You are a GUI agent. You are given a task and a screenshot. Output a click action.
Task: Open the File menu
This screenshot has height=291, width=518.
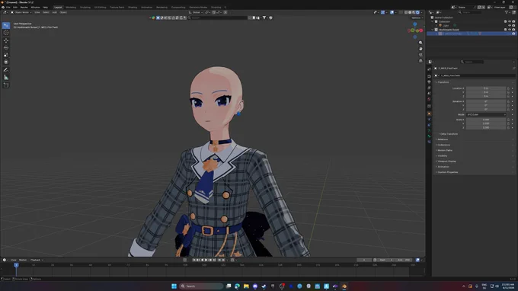click(8, 8)
